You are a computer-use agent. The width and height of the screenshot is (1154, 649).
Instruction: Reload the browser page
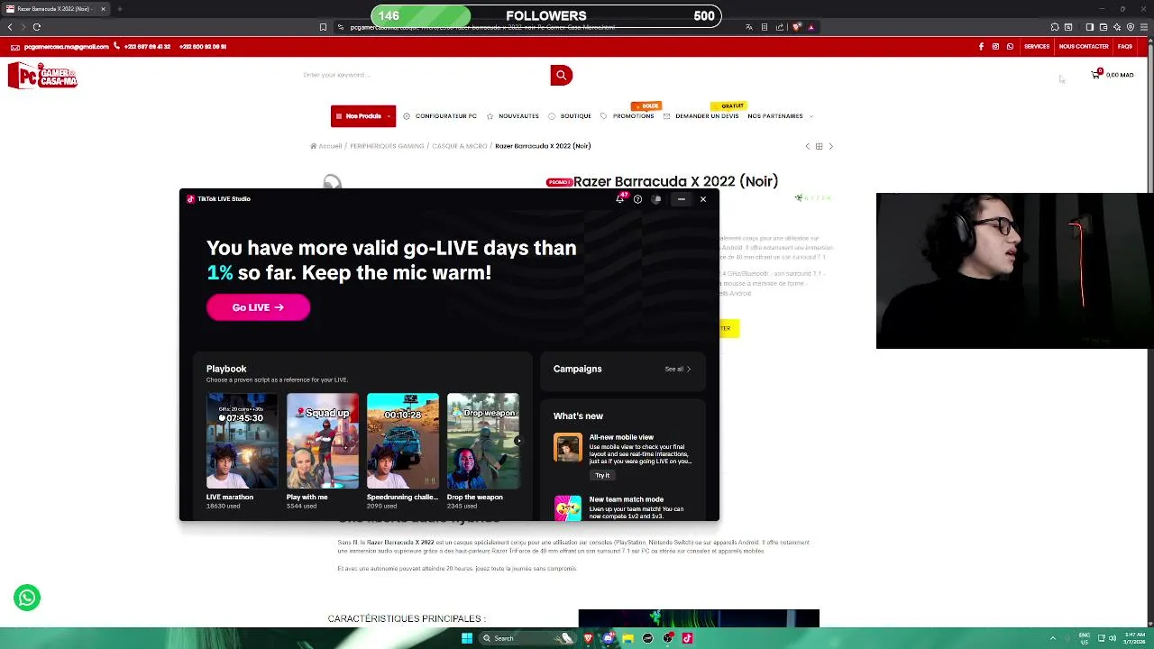pyautogui.click(x=37, y=27)
